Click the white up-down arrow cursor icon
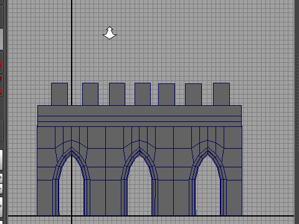This screenshot has width=299, height=224. (110, 33)
